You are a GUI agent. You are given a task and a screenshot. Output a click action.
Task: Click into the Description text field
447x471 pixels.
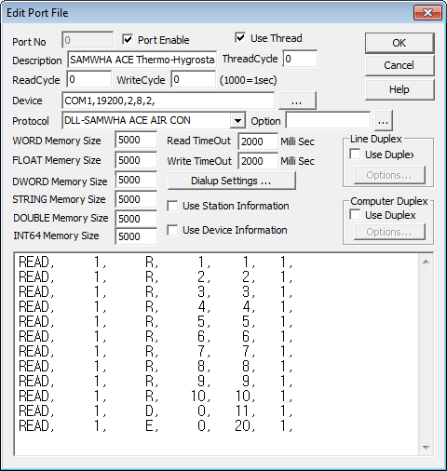142,60
